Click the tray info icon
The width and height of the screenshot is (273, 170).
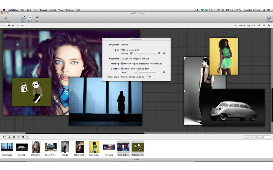coord(23,137)
